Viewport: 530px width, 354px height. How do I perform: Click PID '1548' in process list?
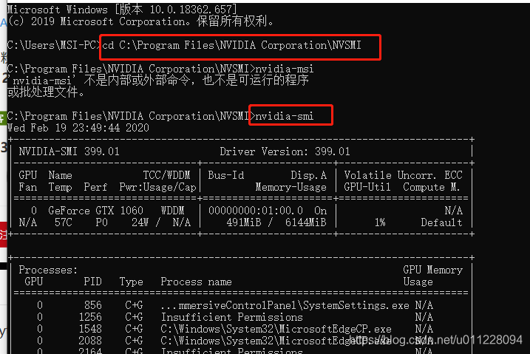[90, 329]
